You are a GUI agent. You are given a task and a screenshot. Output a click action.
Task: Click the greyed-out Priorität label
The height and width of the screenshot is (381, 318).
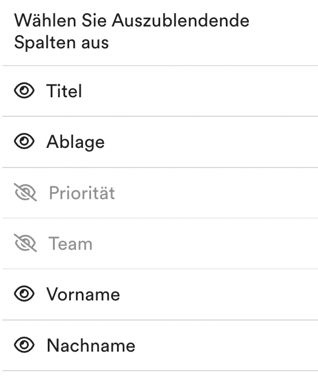click(x=82, y=193)
